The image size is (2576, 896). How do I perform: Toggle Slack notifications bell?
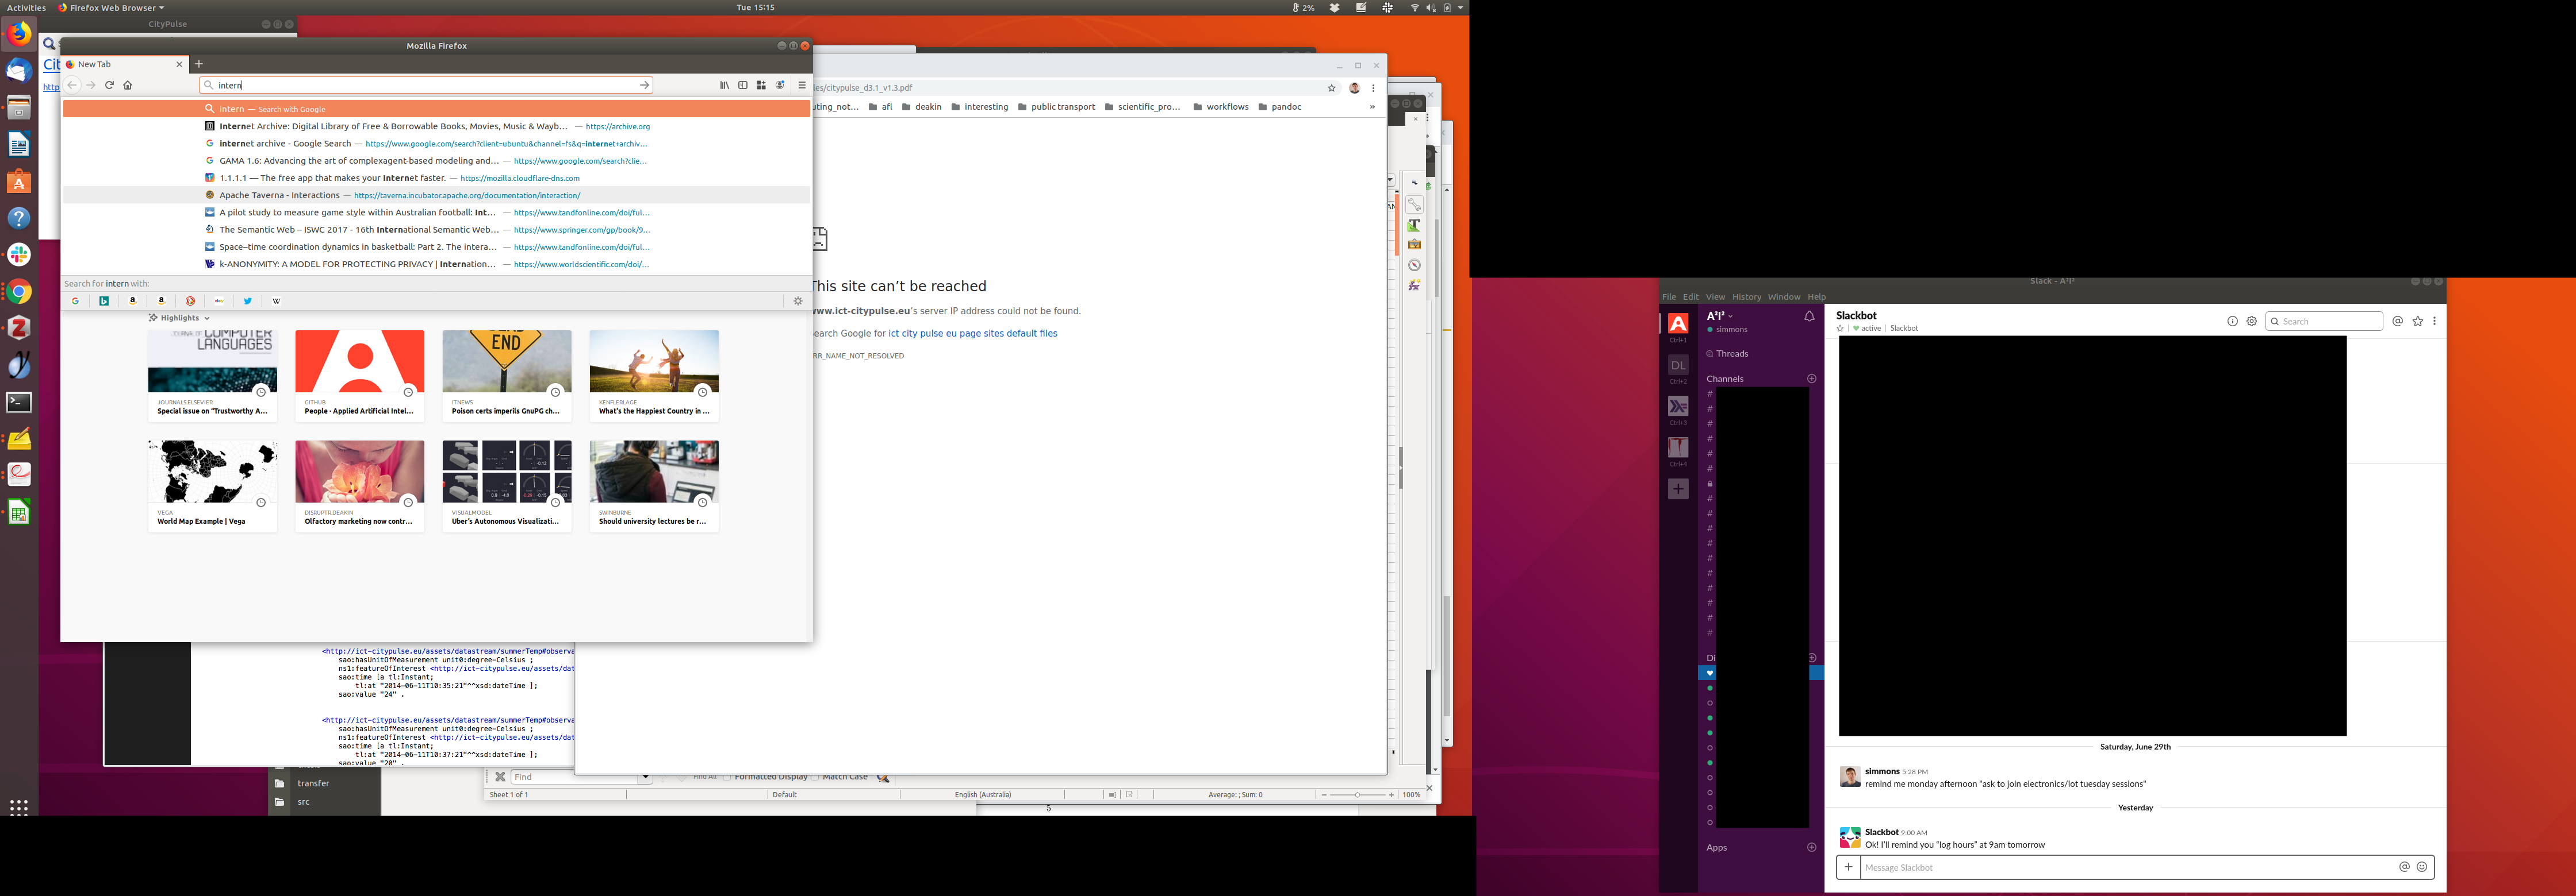point(1809,316)
